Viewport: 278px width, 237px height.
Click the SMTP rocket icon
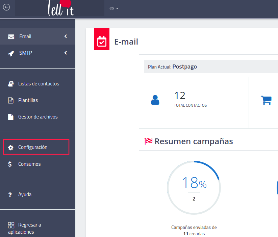11,53
